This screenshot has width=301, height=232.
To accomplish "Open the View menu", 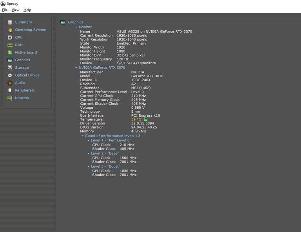I will coord(15,10).
